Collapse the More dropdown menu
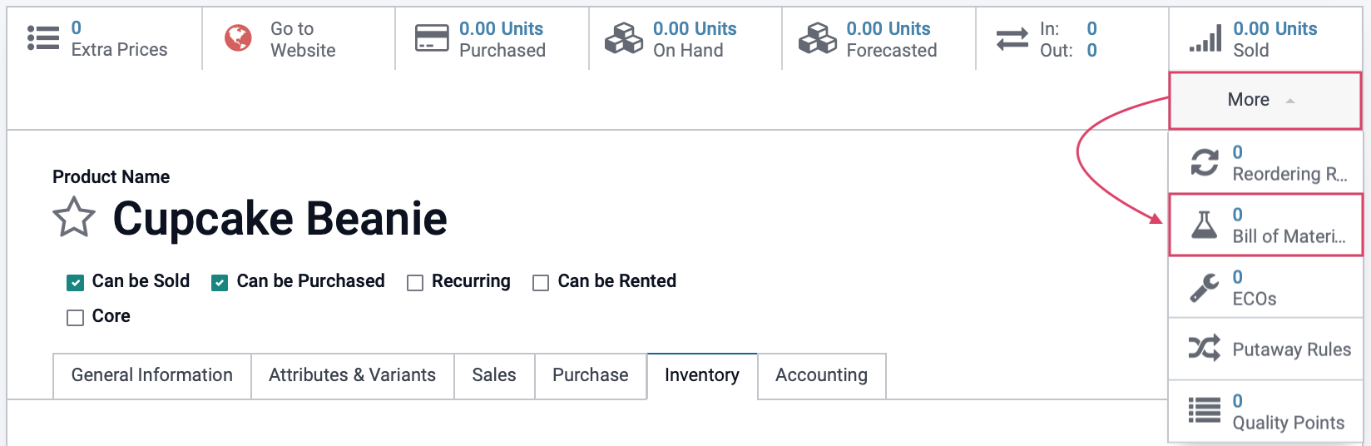 pos(1265,100)
